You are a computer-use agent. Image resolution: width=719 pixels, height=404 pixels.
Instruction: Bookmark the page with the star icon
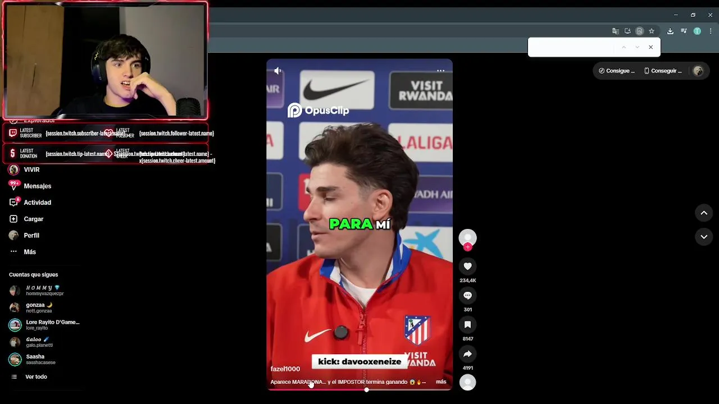(x=652, y=31)
